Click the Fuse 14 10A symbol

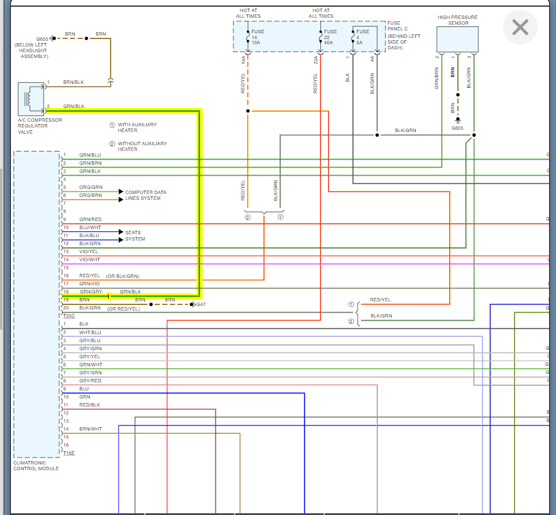point(248,37)
